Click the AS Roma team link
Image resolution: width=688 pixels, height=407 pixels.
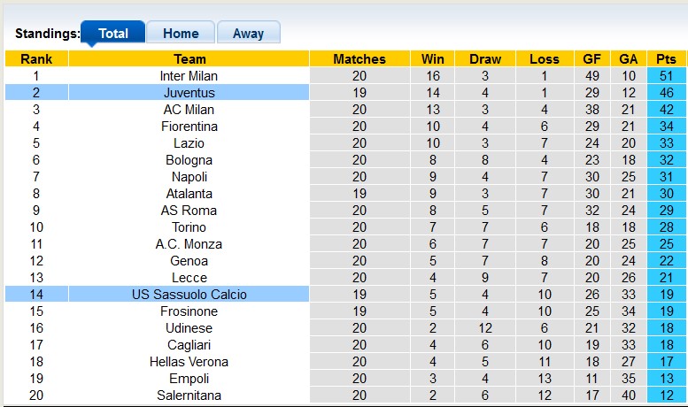pyautogui.click(x=189, y=211)
